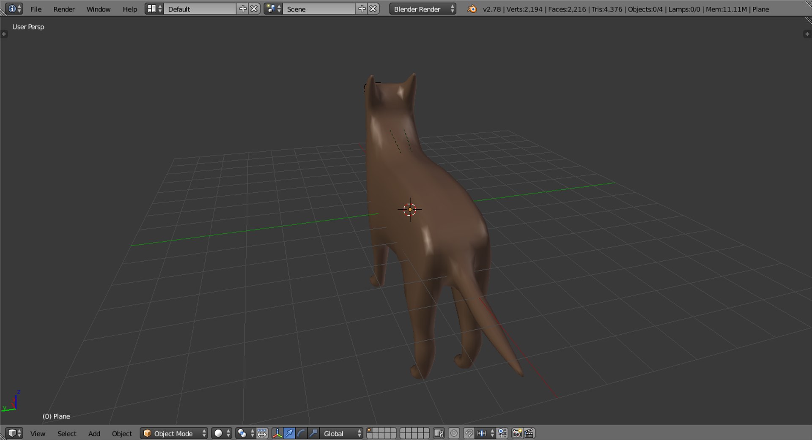Open the Help menu
The height and width of the screenshot is (440, 812).
coord(130,9)
